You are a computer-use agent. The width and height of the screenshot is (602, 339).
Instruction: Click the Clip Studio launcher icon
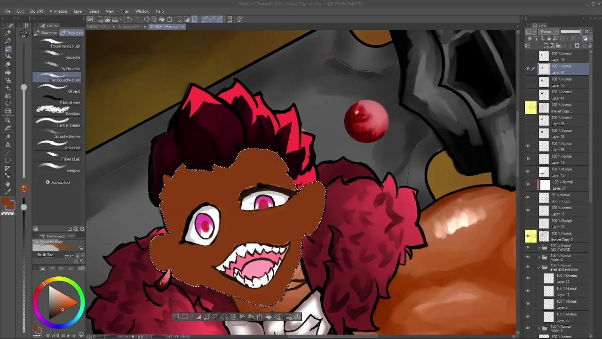point(90,19)
